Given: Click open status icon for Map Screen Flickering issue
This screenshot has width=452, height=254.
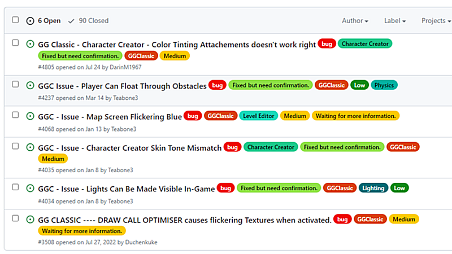Looking at the screenshot, I should (x=31, y=116).
